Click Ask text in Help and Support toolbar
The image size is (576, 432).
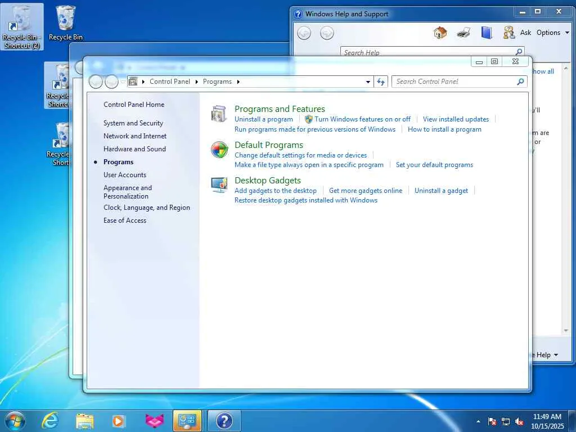[525, 33]
